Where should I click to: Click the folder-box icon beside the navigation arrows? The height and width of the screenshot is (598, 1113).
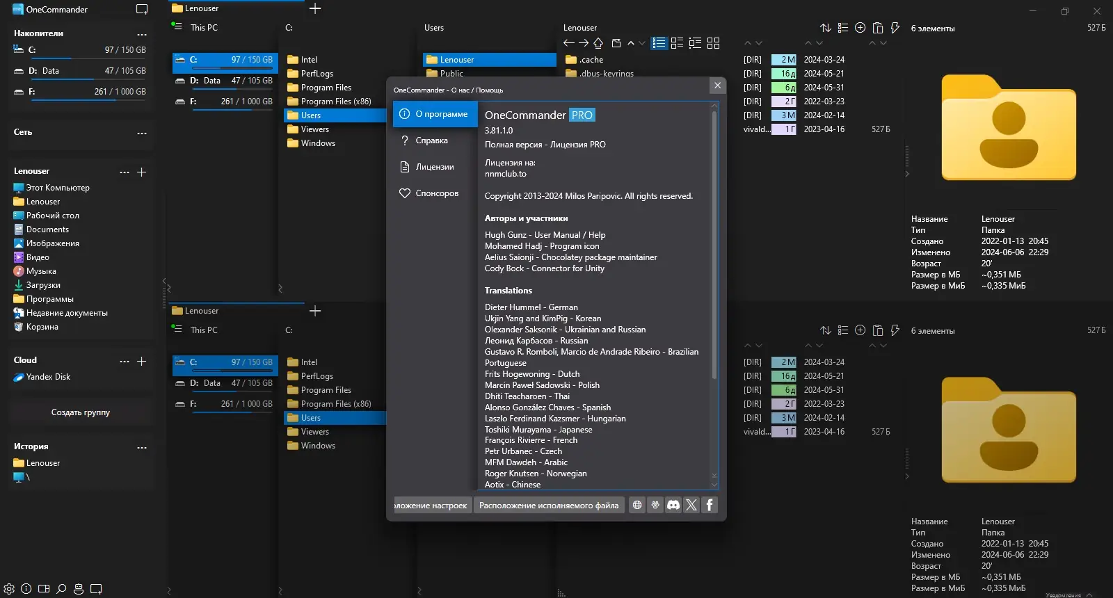(x=616, y=43)
